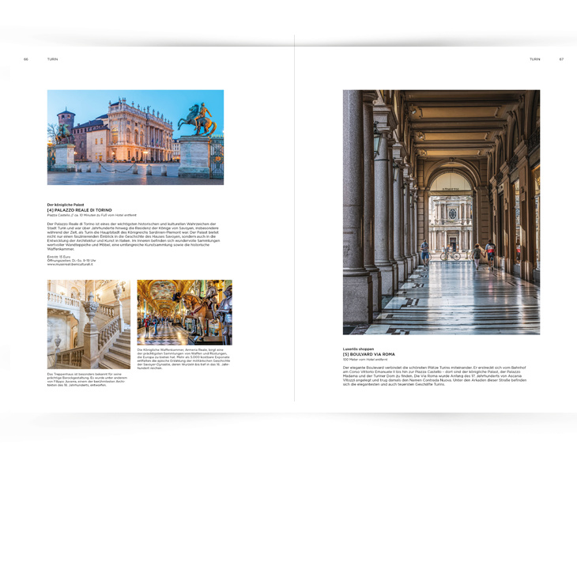Click the Armeria Reale caption under armory photo

(183, 358)
